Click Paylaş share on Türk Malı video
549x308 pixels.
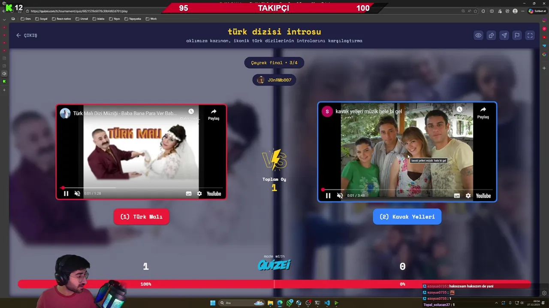pos(214,114)
